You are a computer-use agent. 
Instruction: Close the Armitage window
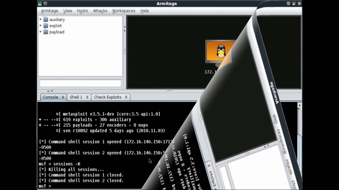[299, 4]
